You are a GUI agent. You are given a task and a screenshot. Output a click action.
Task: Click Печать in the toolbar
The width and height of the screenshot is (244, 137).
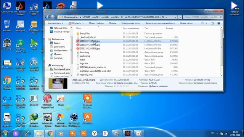click(112, 23)
